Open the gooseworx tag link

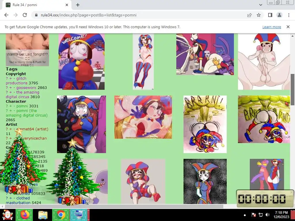(x=26, y=87)
